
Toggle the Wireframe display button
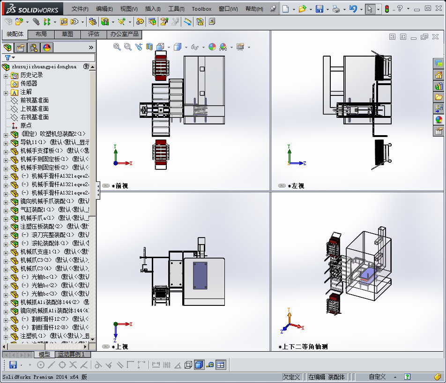click(x=188, y=365)
